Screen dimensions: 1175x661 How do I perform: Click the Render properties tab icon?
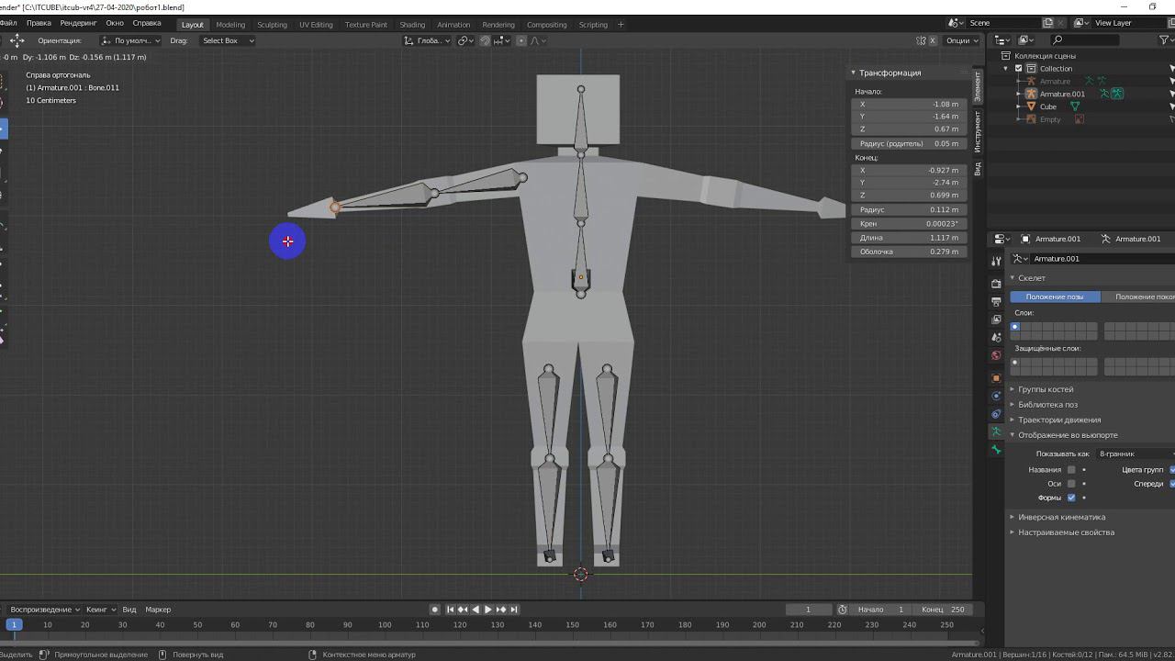996,284
